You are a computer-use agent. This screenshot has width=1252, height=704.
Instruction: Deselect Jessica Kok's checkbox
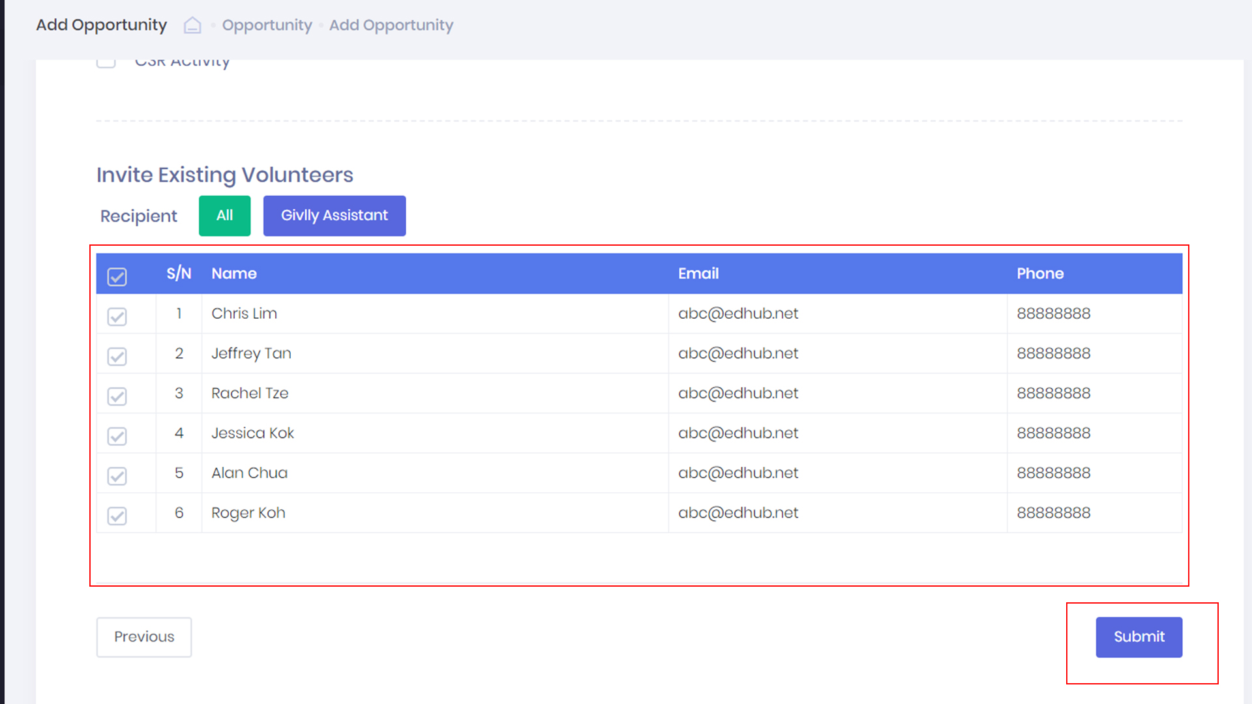(117, 436)
